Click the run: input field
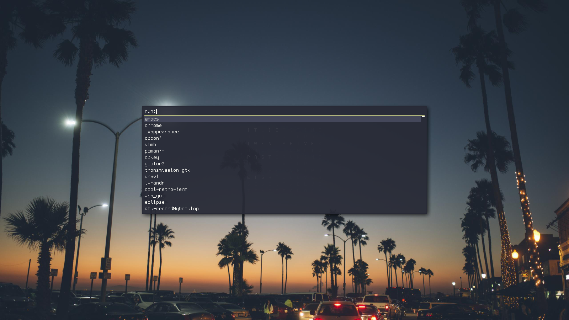 click(x=284, y=111)
